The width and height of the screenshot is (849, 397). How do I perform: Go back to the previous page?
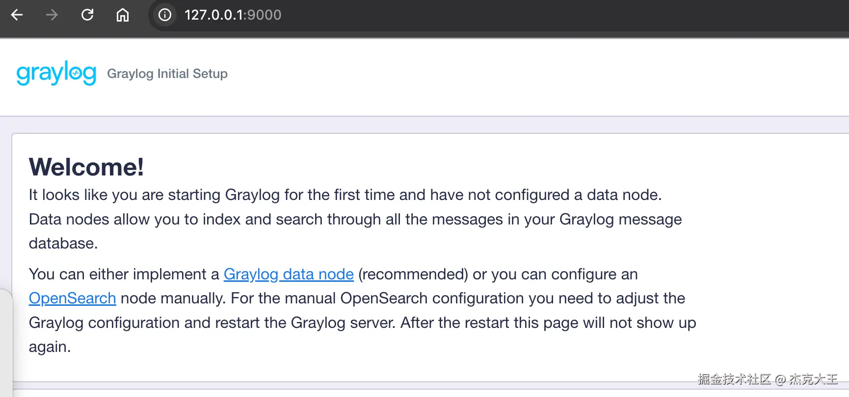[x=17, y=15]
